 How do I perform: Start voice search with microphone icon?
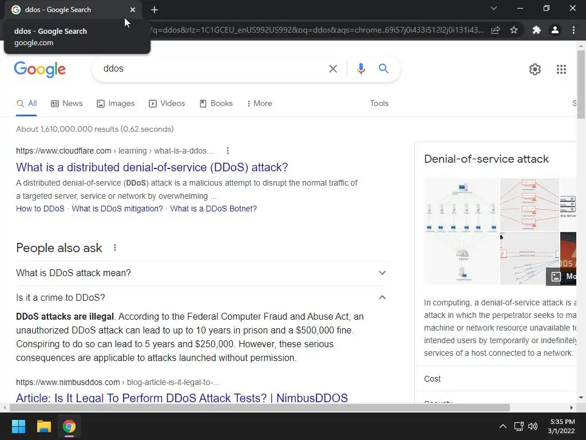tap(361, 69)
